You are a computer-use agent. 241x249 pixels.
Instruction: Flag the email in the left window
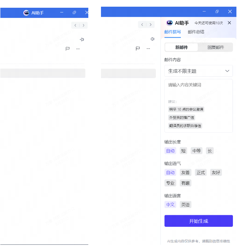[x=68, y=49]
